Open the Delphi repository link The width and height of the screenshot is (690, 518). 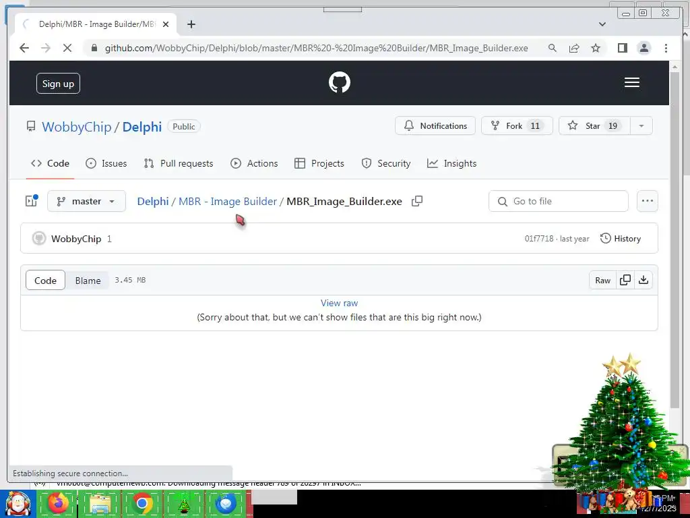[x=142, y=127]
